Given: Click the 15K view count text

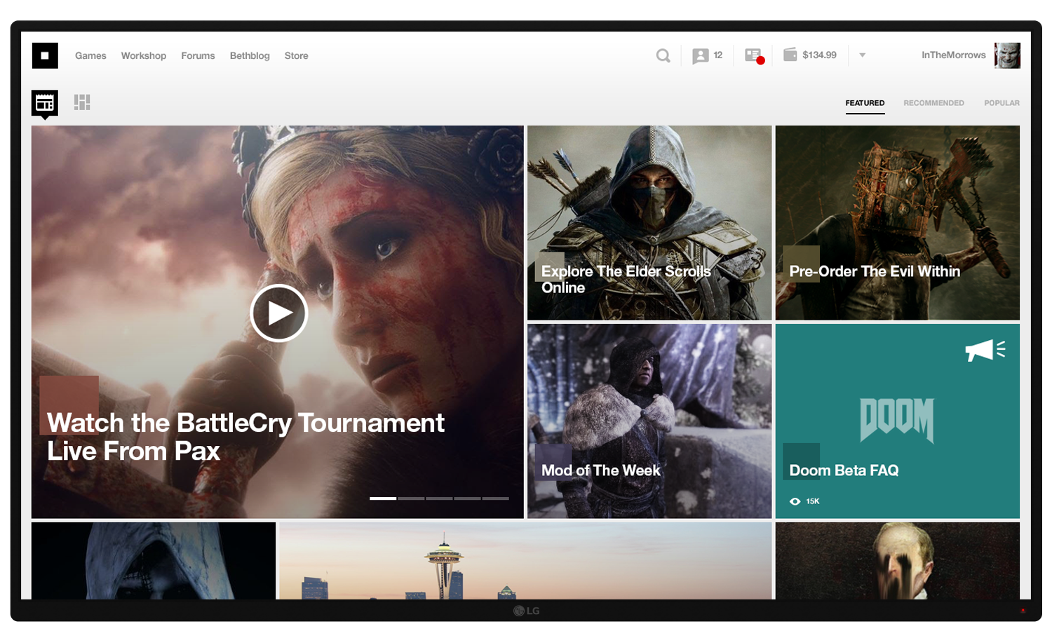Looking at the screenshot, I should click(813, 501).
